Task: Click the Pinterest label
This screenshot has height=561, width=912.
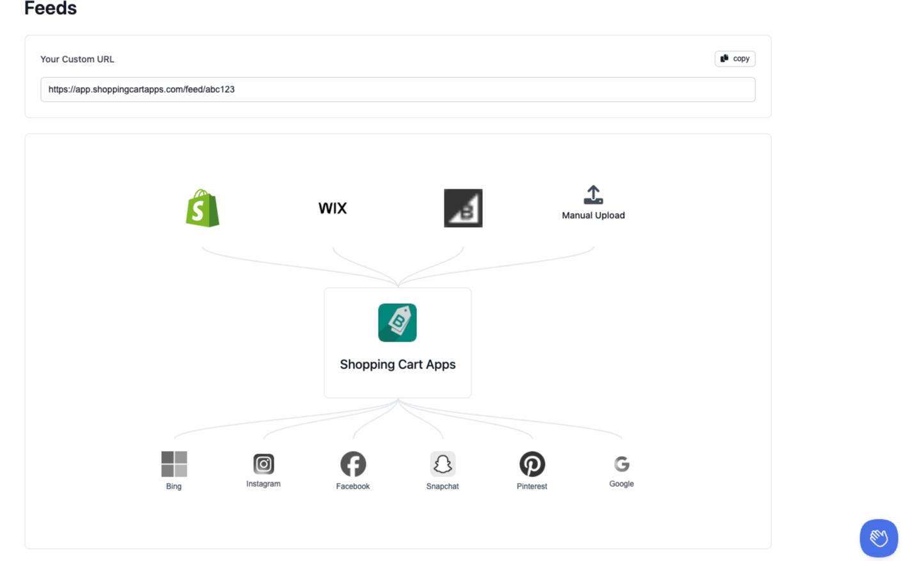Action: (532, 486)
